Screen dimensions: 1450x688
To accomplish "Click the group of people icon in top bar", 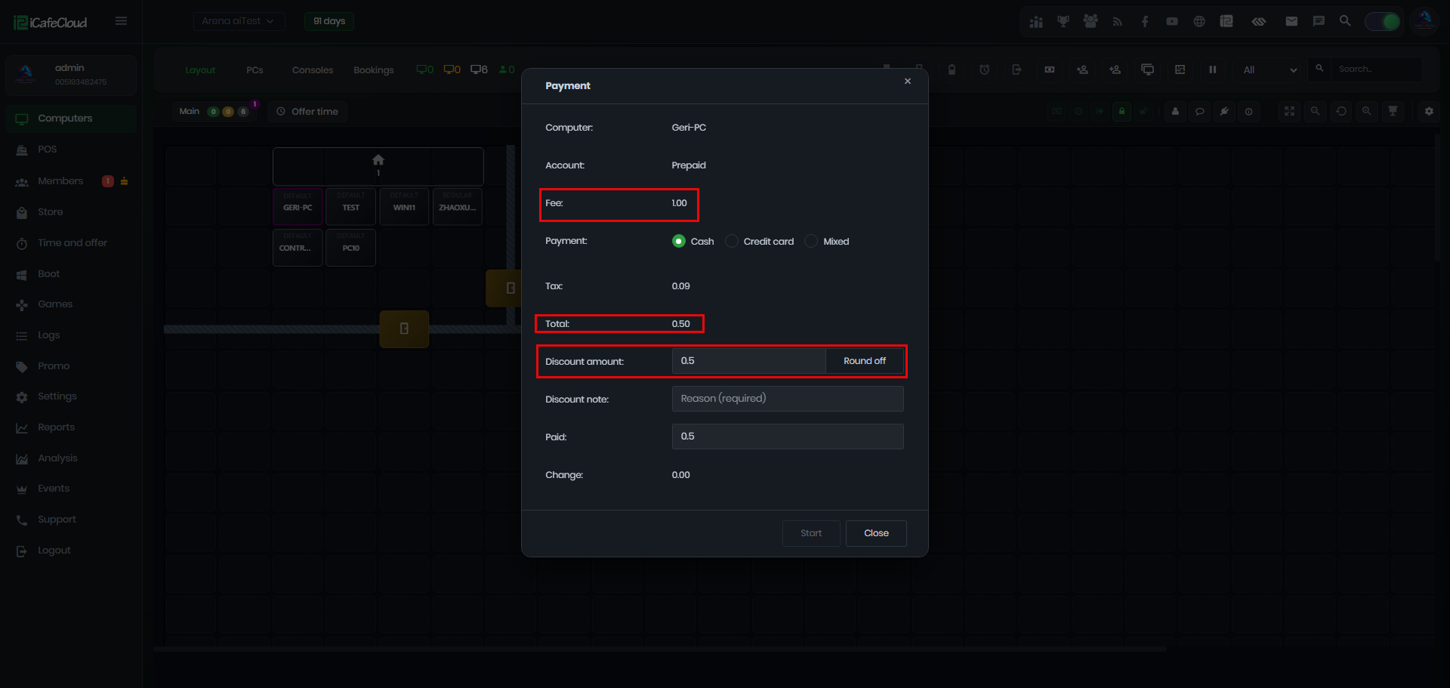I will [x=1091, y=21].
